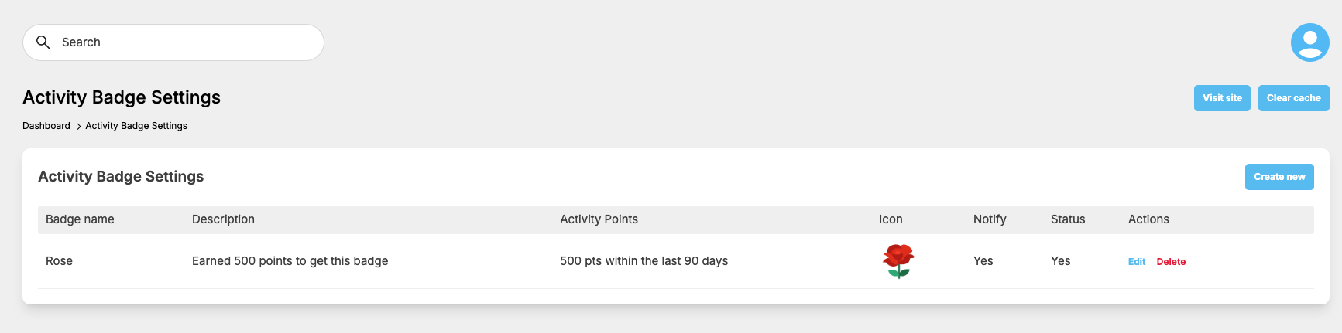This screenshot has width=1342, height=333.
Task: Click the breadcrumb chevron separator
Action: click(78, 126)
